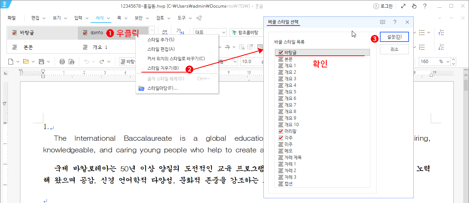Click the bullet list icon
Viewport: 469px width, 203px height.
click(x=422, y=32)
